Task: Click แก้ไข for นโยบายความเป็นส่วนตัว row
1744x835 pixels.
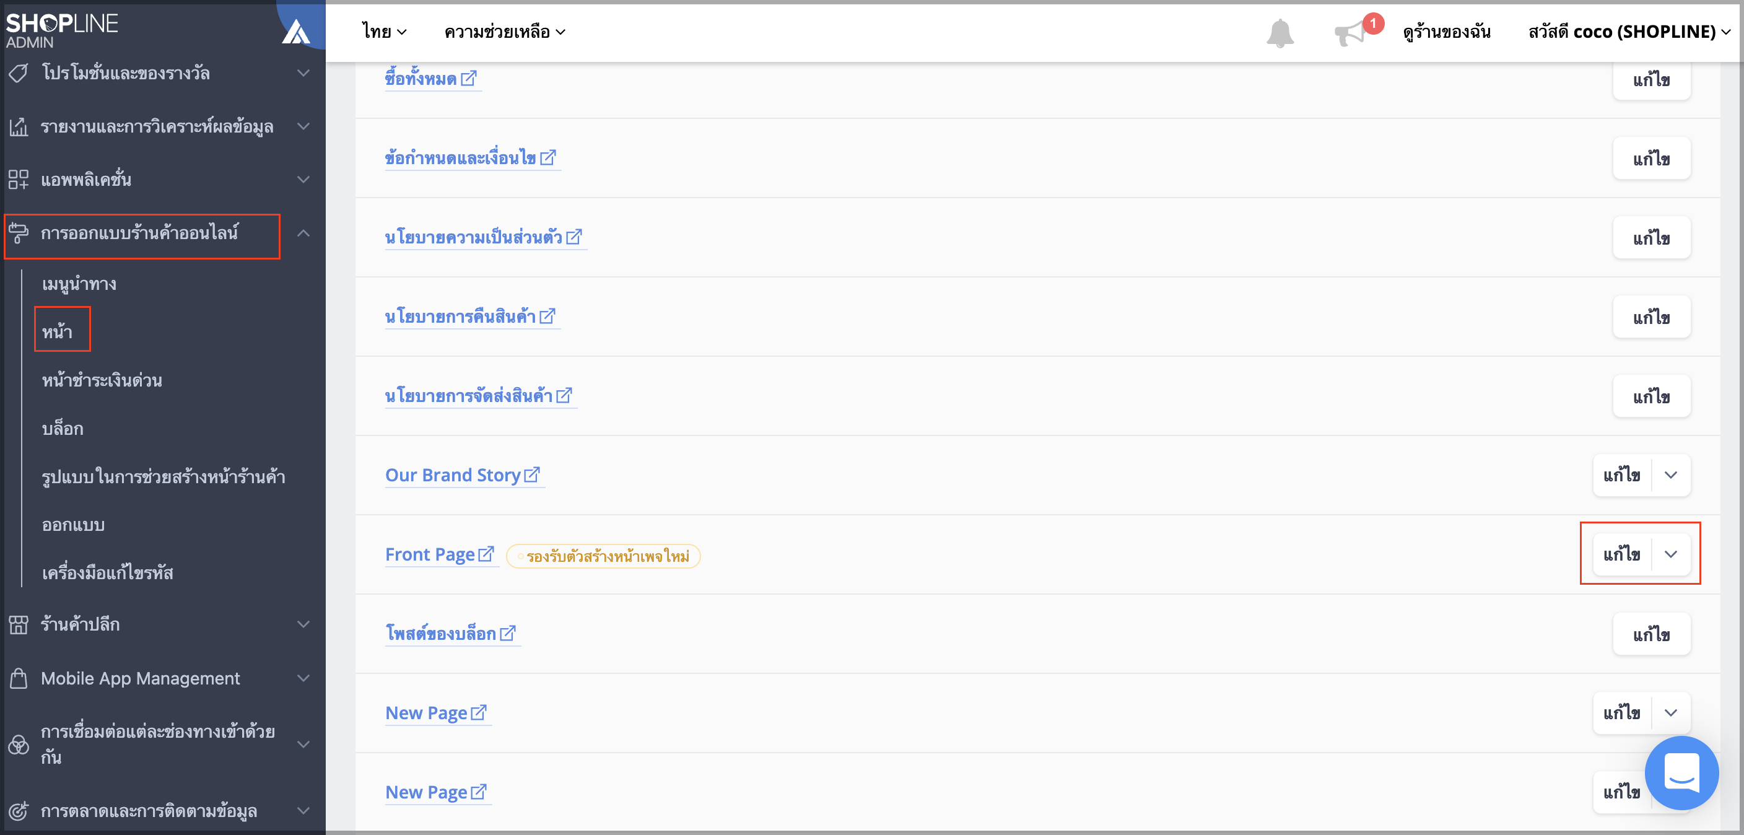Action: click(1651, 238)
